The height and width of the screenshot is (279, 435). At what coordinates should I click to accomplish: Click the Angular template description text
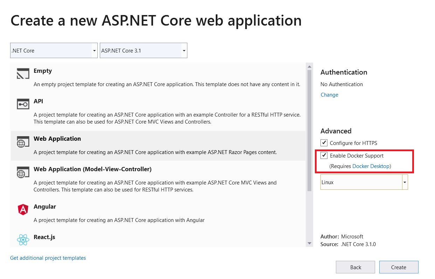pos(119,220)
